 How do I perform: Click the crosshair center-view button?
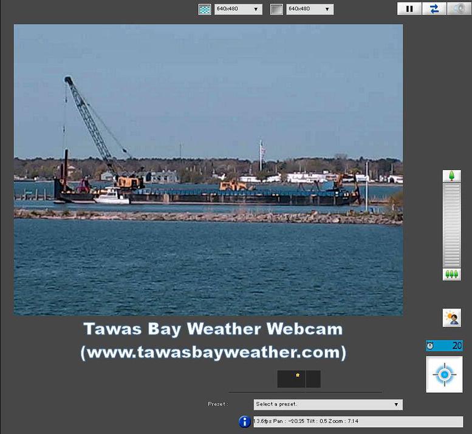[x=444, y=375]
